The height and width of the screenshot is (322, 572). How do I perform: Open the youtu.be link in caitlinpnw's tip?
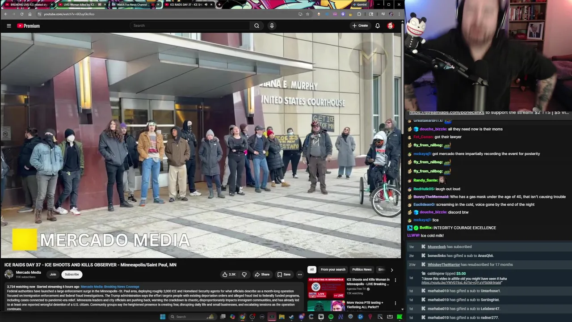pyautogui.click(x=461, y=283)
